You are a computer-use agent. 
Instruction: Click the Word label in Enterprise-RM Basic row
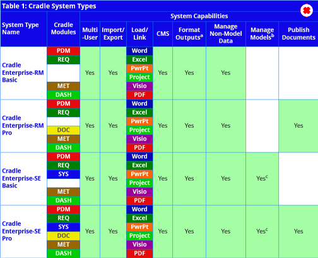139,51
